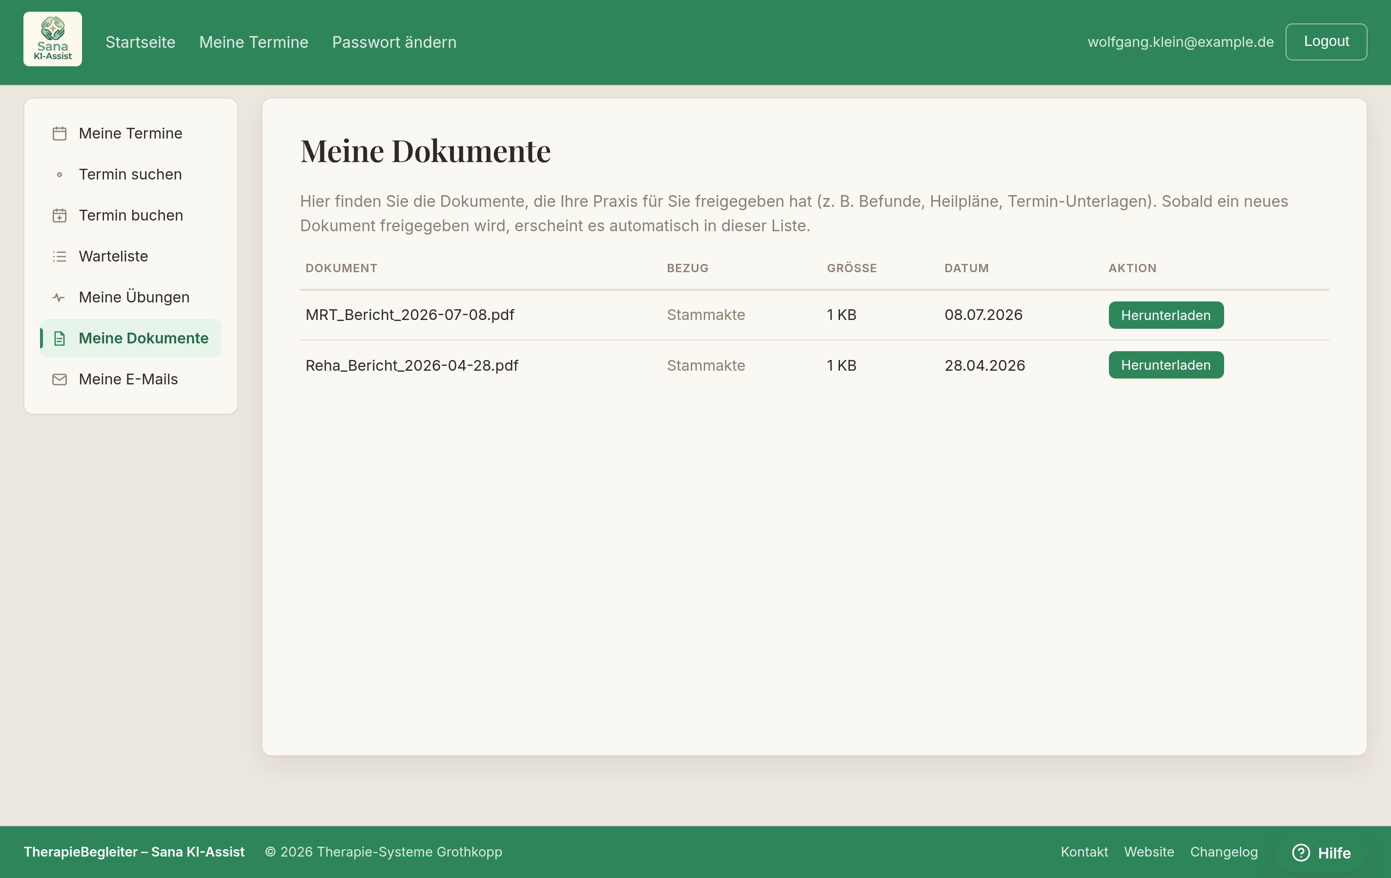Select Termin suchen in the sidebar
Screen dimensions: 1391x878
[x=130, y=174]
